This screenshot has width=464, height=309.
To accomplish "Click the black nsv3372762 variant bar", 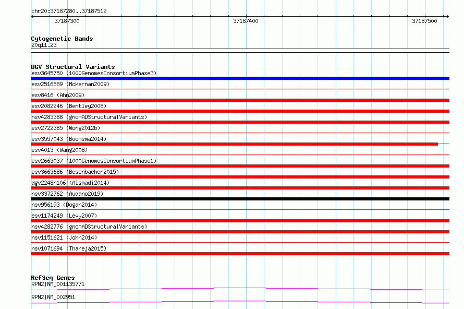I will coord(240,199).
